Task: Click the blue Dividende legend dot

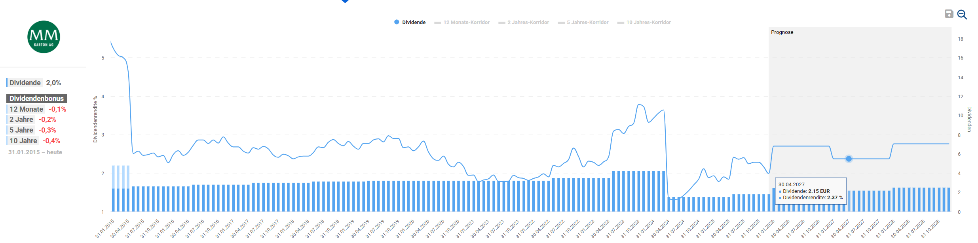Action: (397, 22)
